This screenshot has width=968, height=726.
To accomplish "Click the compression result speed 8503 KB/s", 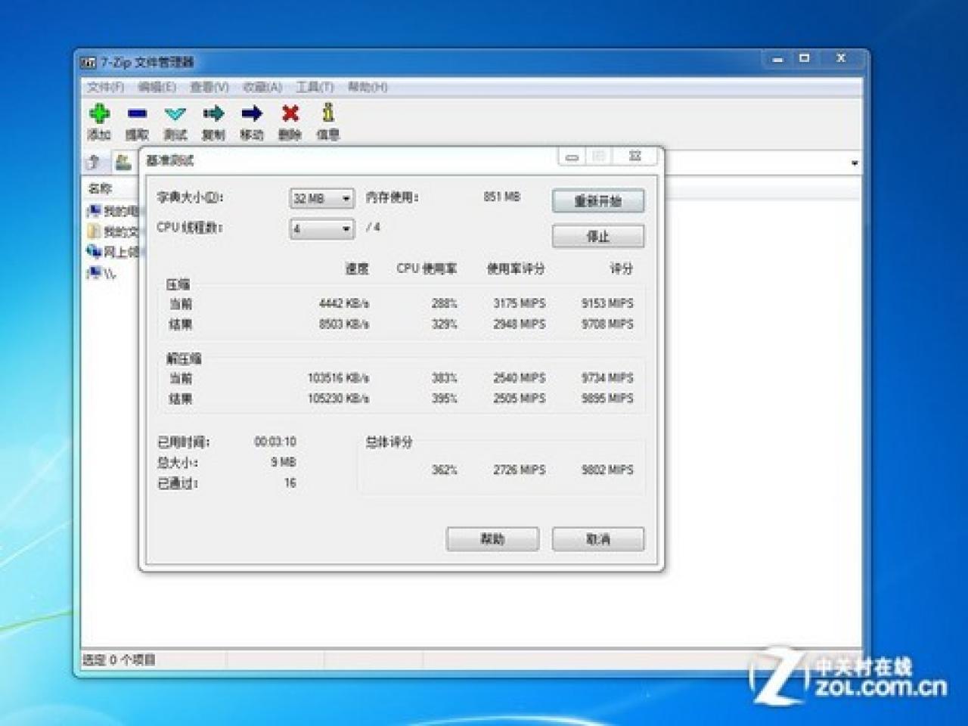I will click(x=344, y=324).
